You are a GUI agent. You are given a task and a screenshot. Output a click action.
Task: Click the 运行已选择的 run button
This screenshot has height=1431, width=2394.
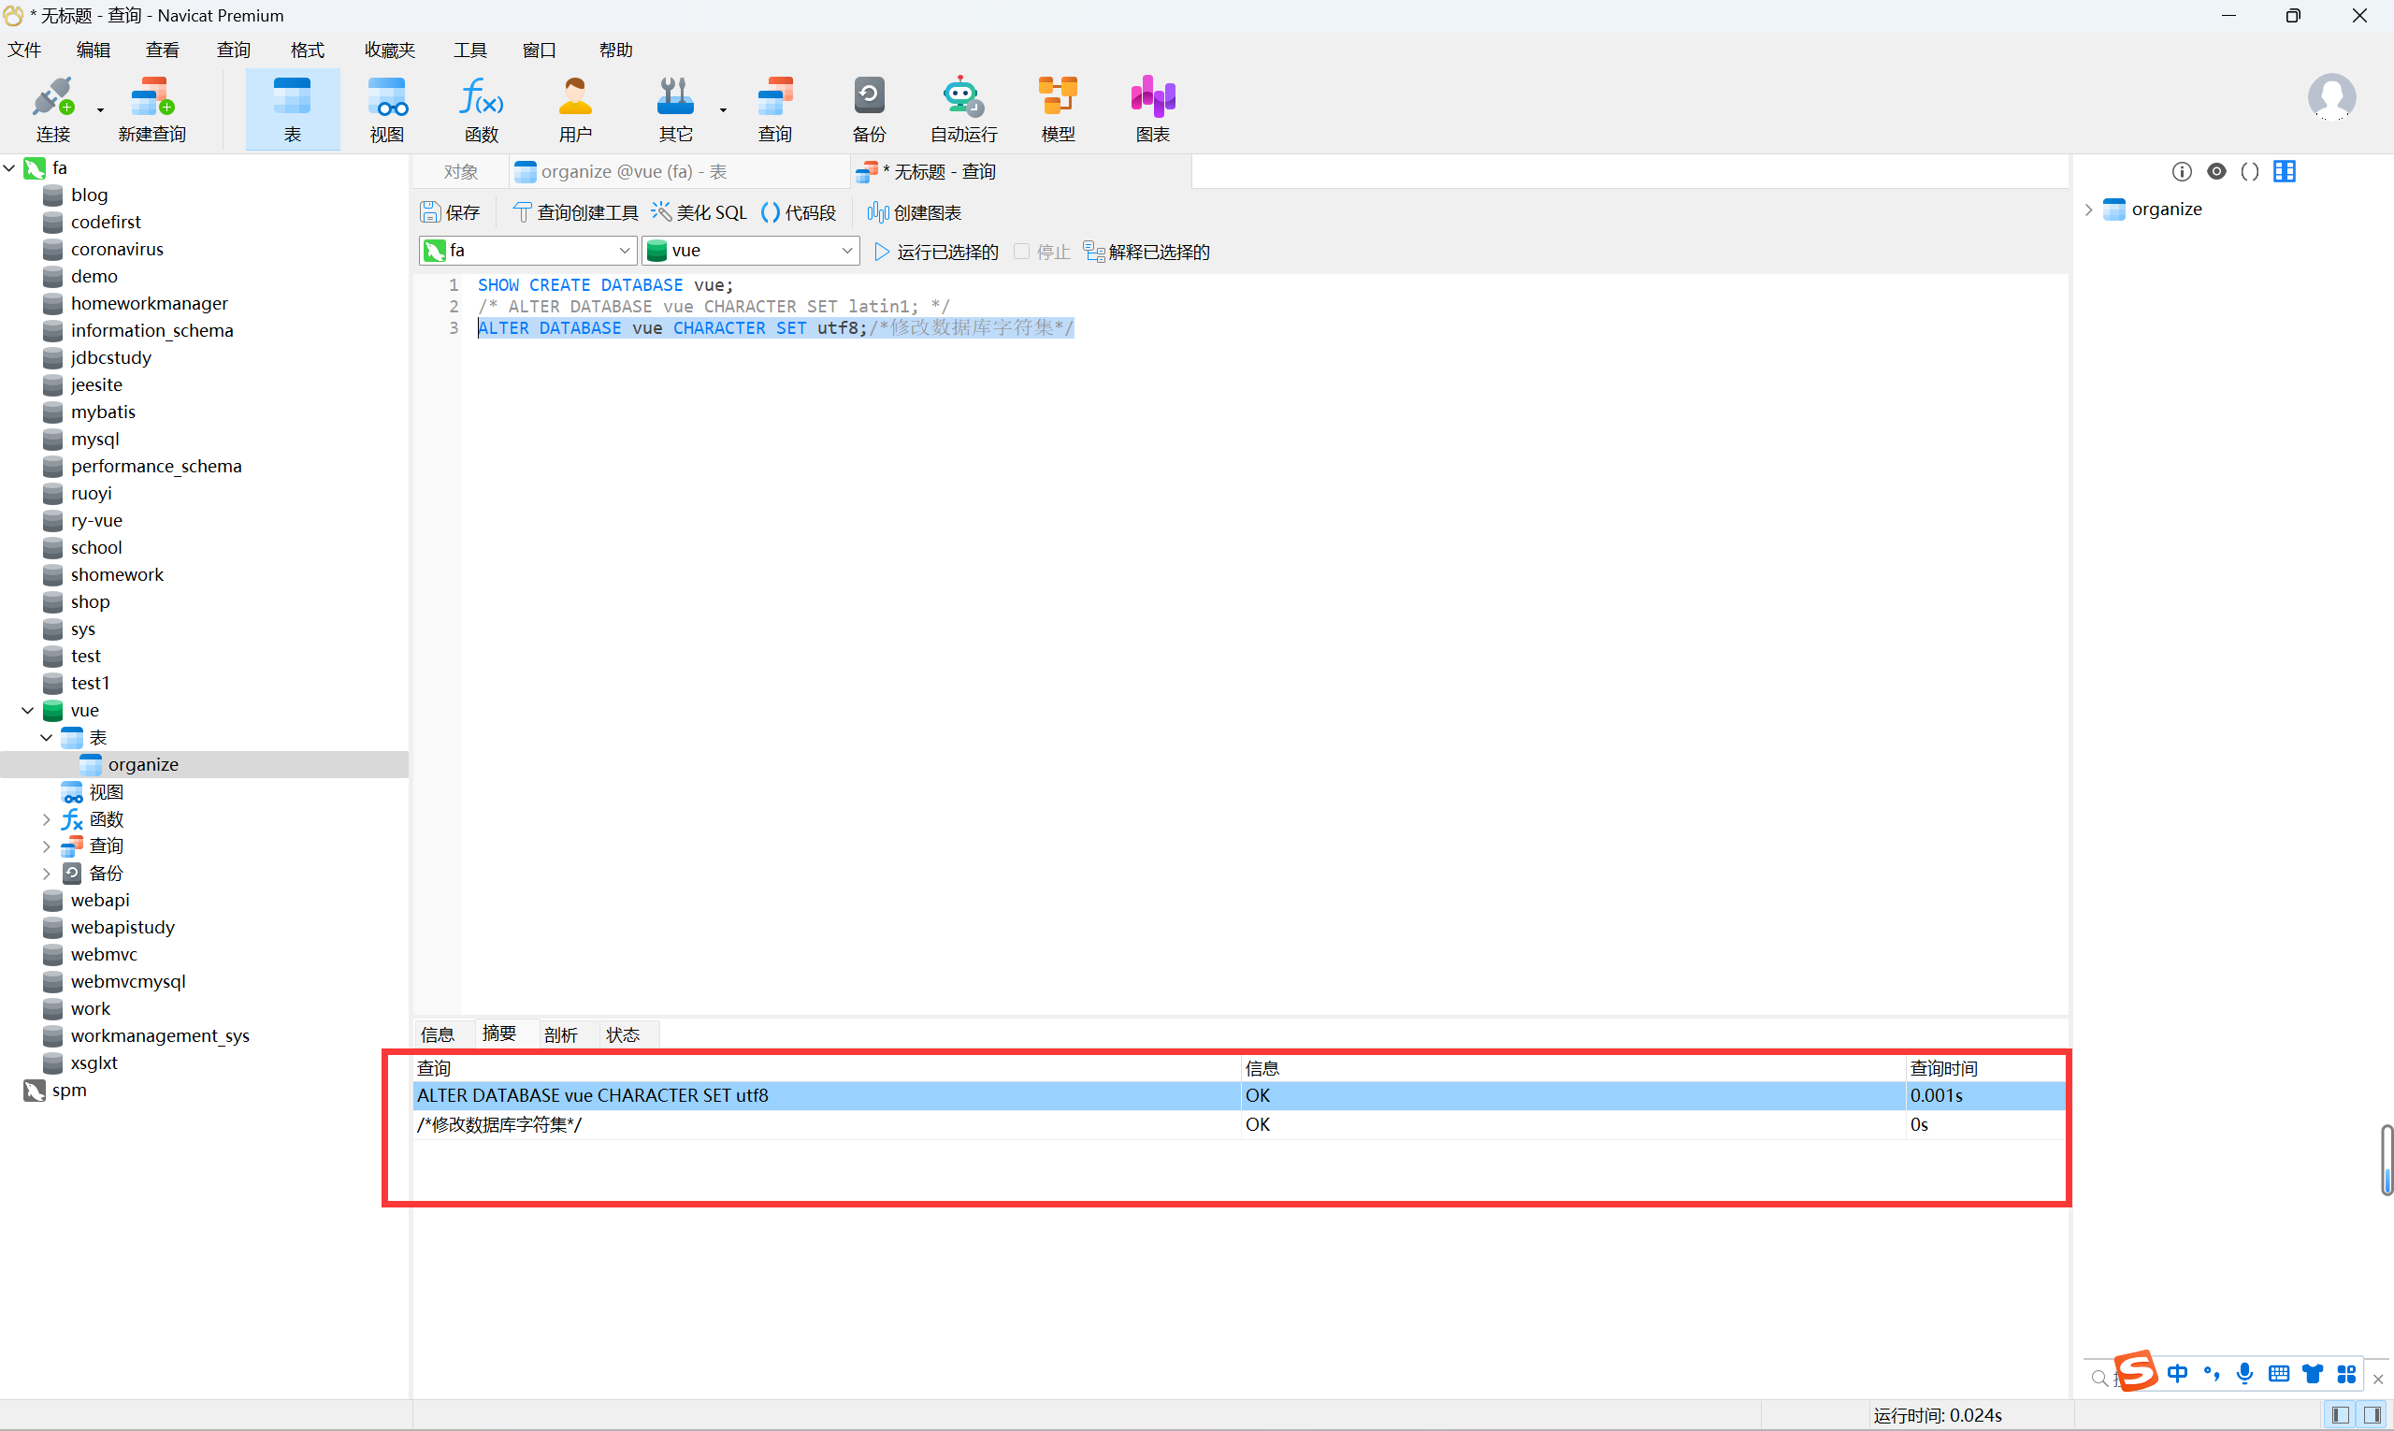937,252
